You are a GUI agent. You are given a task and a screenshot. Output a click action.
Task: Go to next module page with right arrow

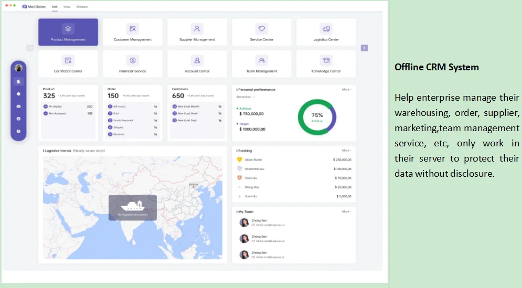[364, 48]
